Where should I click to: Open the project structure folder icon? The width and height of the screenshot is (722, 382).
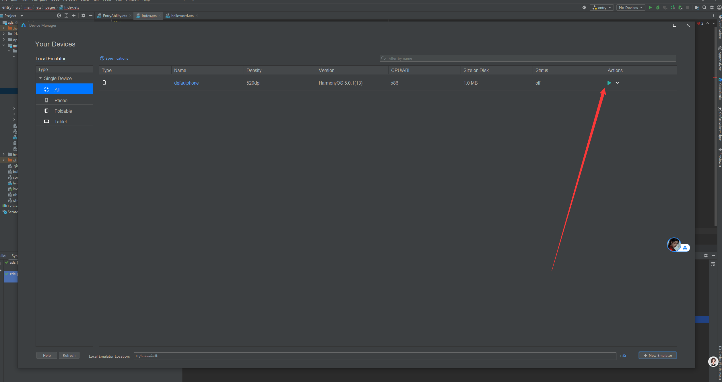[697, 7]
